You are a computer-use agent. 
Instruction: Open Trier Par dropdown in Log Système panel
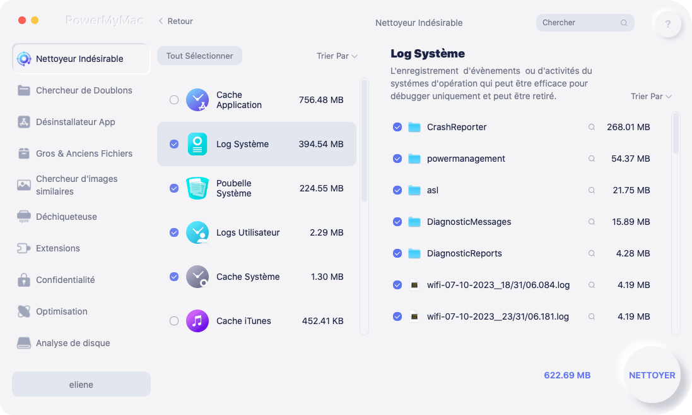(651, 97)
